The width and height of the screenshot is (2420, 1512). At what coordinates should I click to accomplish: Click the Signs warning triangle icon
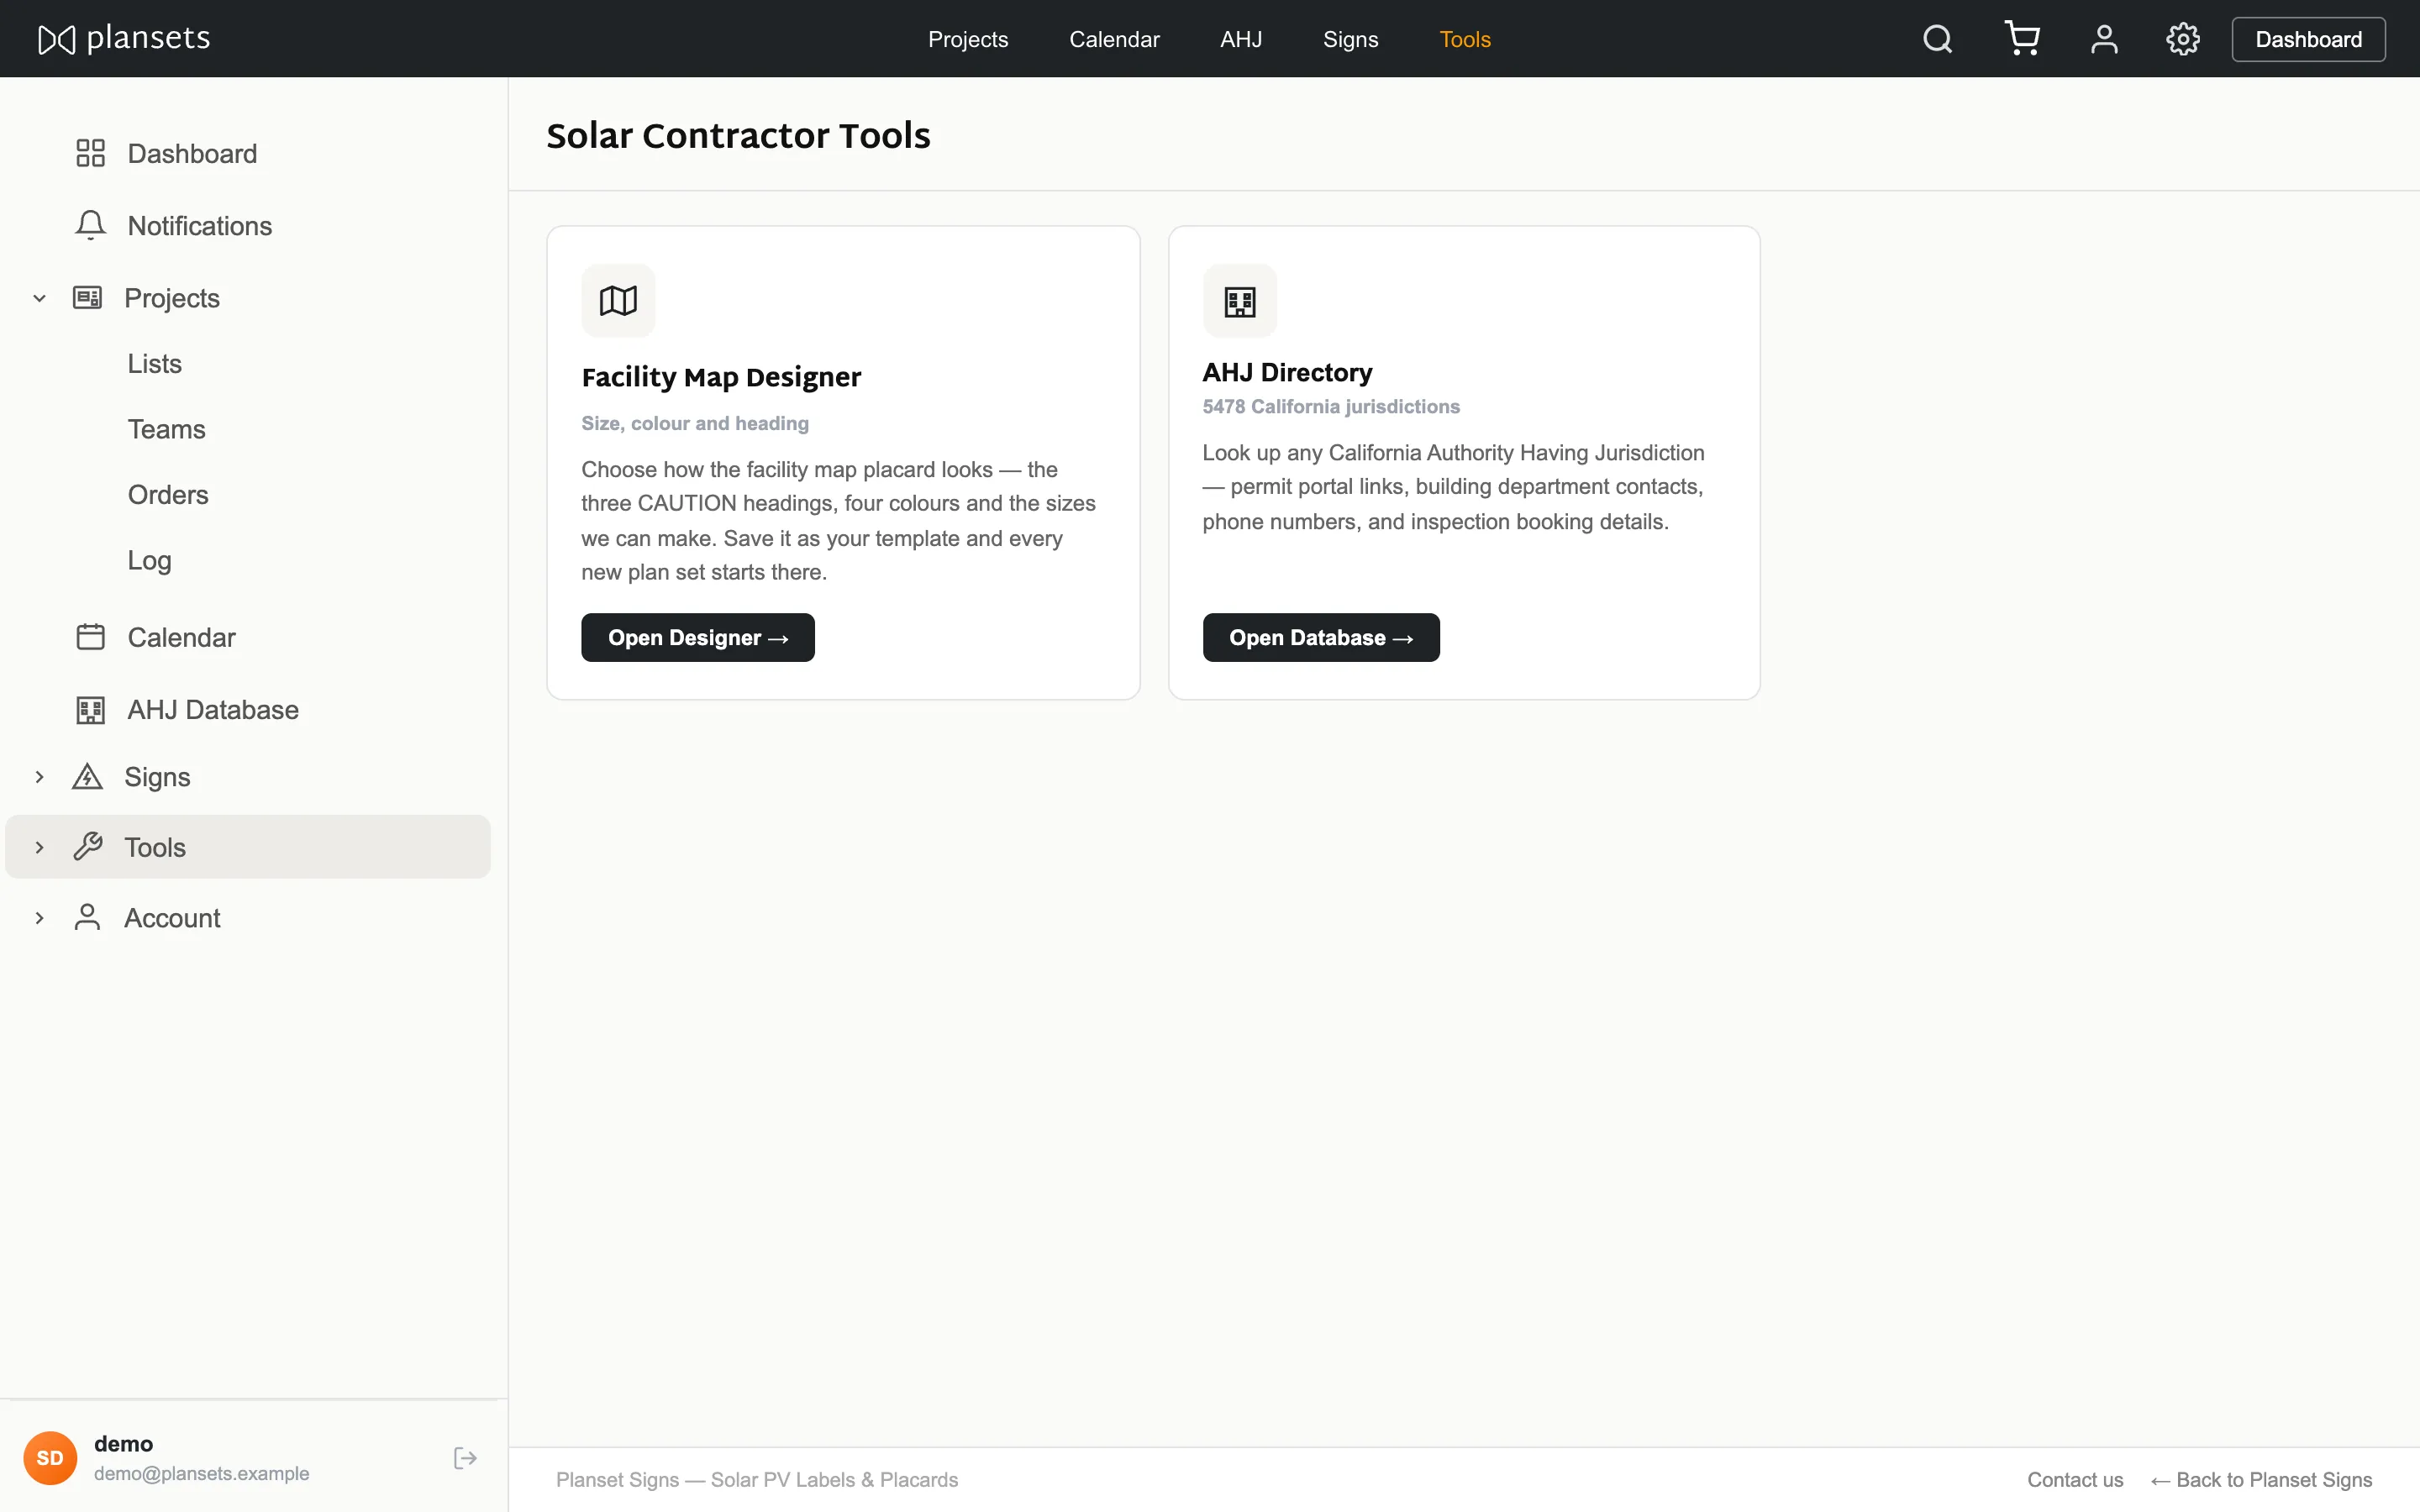pyautogui.click(x=87, y=777)
